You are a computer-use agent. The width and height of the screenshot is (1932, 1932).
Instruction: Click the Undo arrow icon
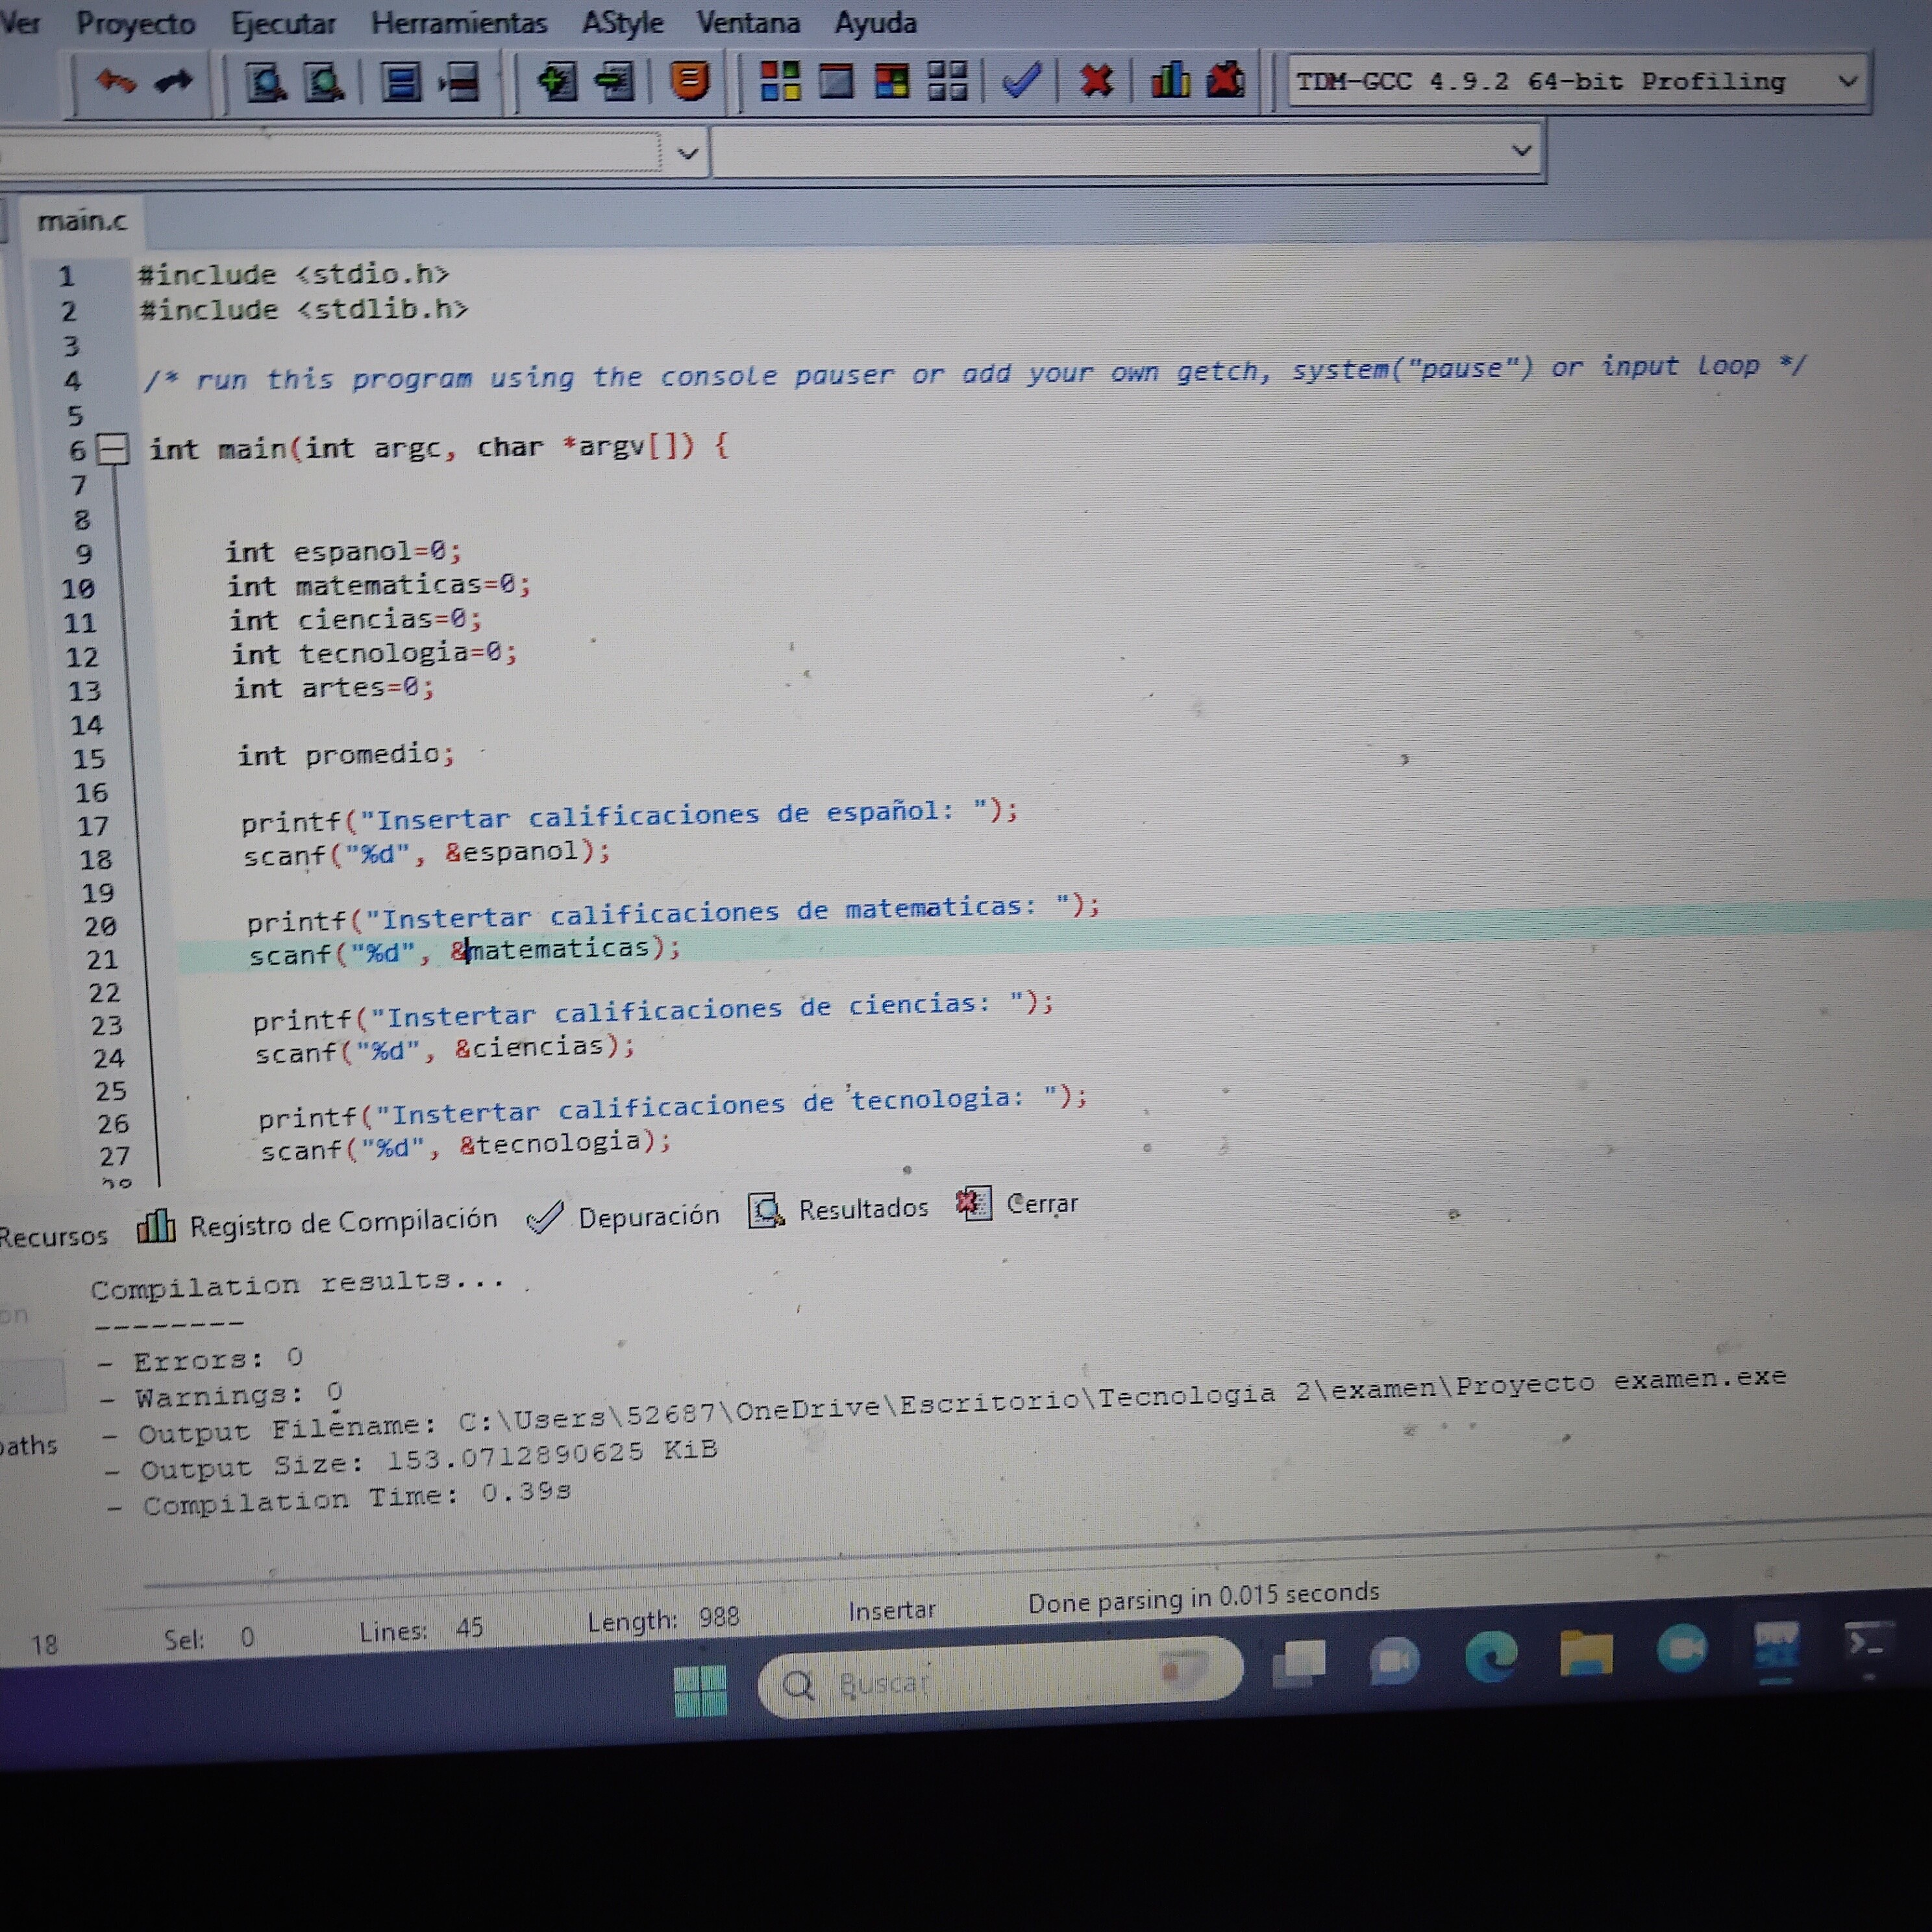116,80
